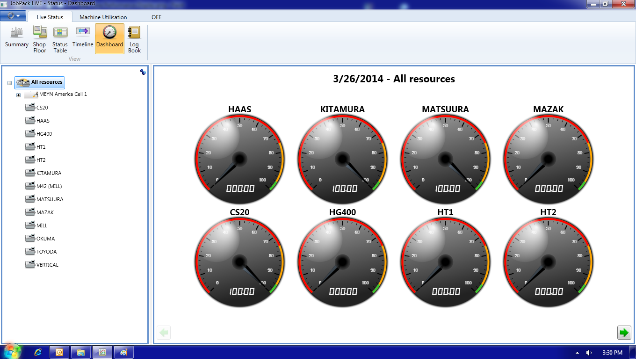The height and width of the screenshot is (363, 636).
Task: Show the Timeline view
Action: point(83,39)
